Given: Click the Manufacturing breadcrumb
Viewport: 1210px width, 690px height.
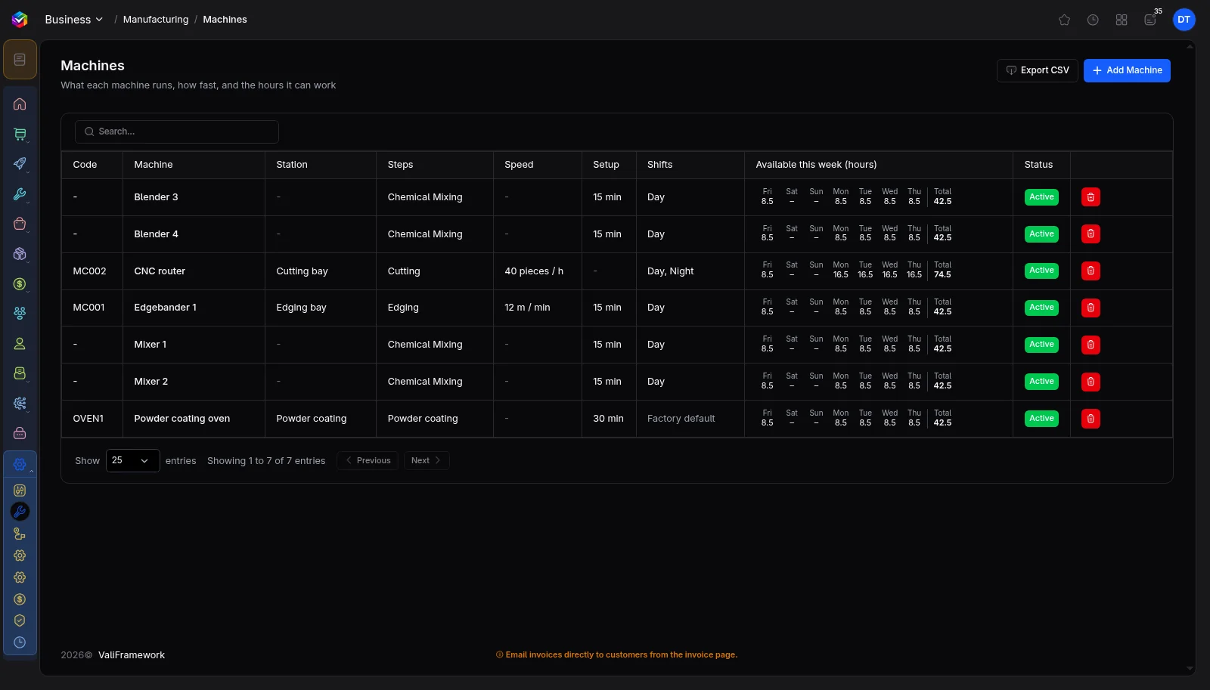Looking at the screenshot, I should [x=156, y=20].
